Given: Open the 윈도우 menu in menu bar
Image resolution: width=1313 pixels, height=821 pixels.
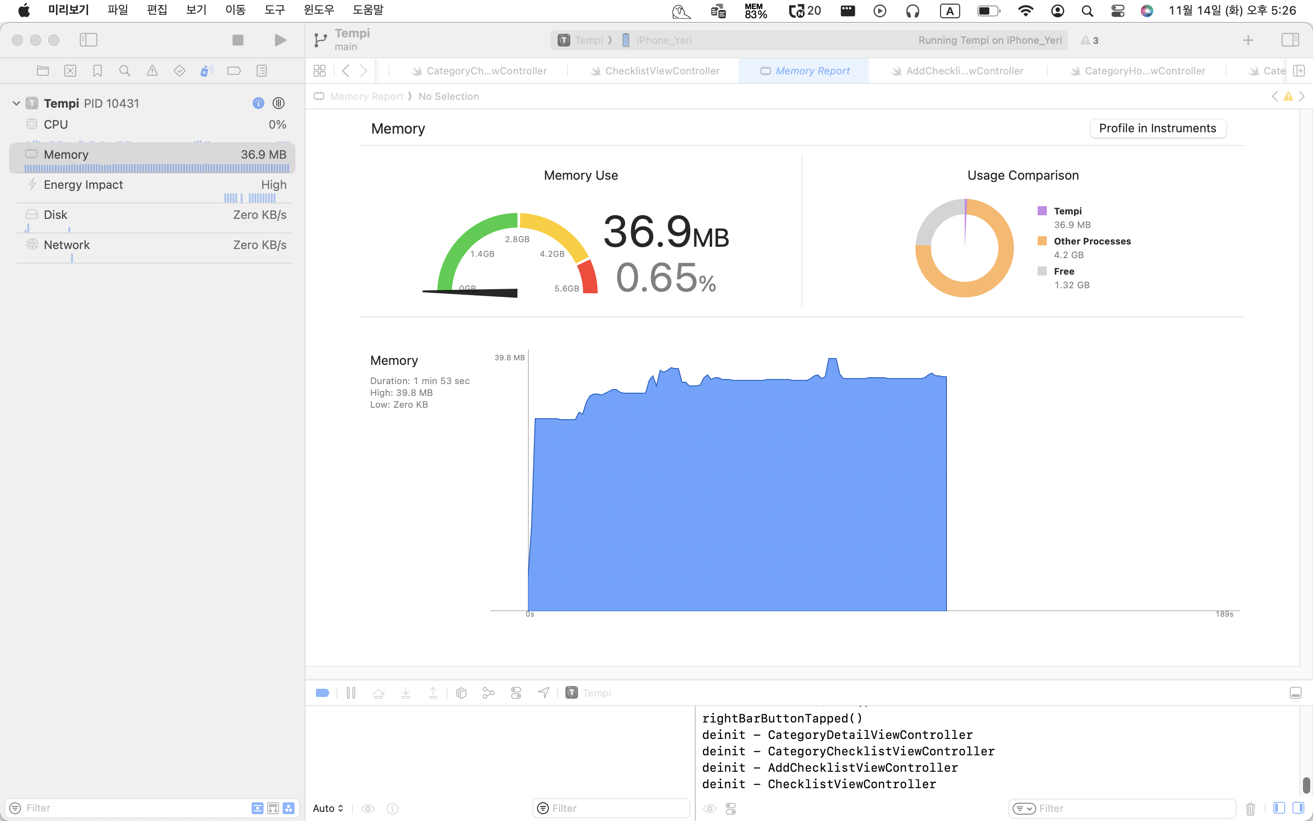Looking at the screenshot, I should click(x=319, y=10).
